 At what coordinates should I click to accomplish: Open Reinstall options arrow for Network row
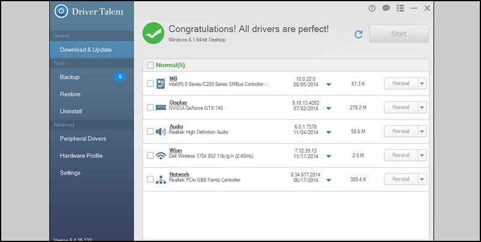point(422,179)
